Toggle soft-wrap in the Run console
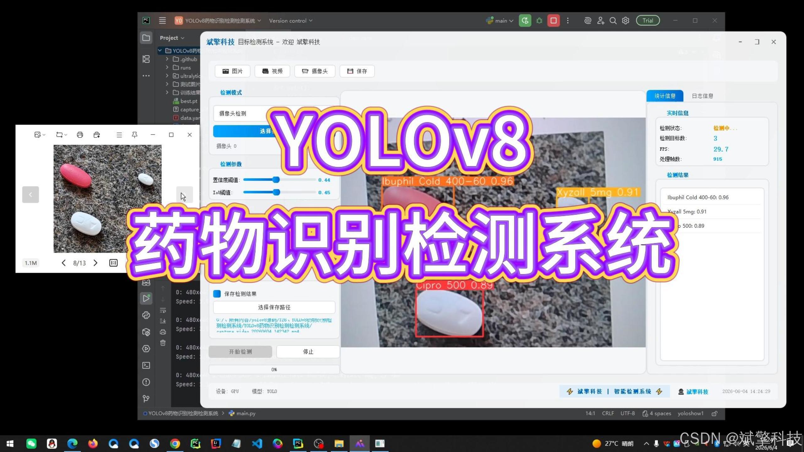The height and width of the screenshot is (452, 804). click(163, 310)
